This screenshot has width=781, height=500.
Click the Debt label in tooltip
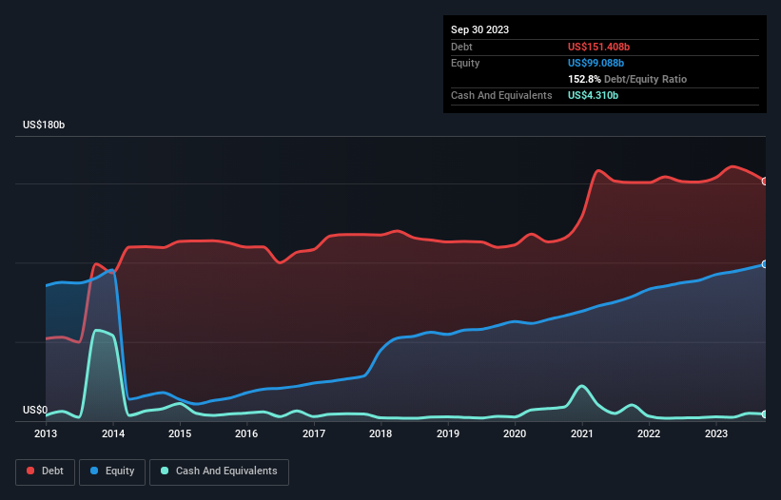[x=461, y=47]
